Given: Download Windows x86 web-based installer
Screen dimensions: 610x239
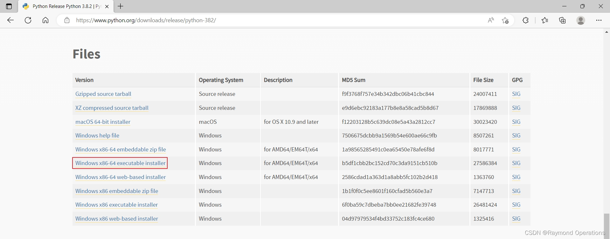Looking at the screenshot, I should 117,219.
